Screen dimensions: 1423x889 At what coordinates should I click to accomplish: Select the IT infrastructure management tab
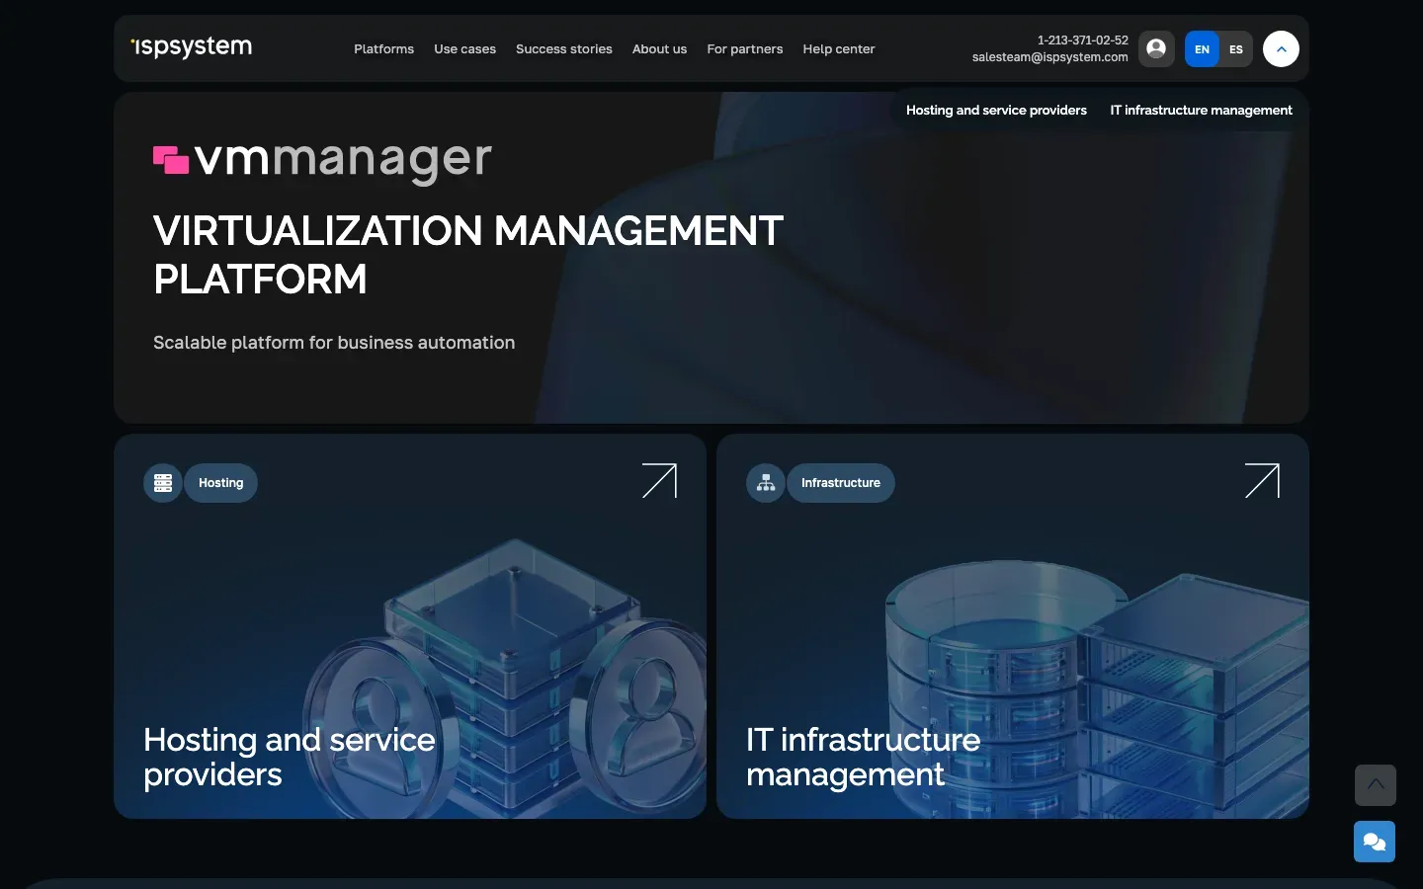tap(1201, 110)
